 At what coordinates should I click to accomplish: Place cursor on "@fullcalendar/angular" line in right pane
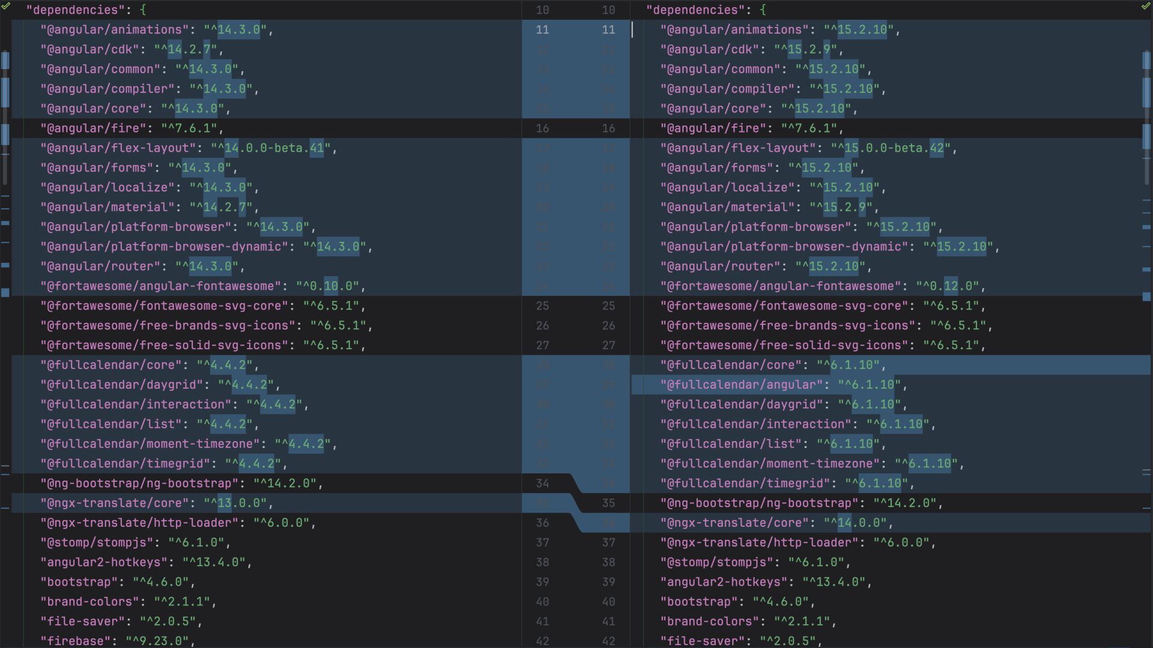click(x=741, y=385)
